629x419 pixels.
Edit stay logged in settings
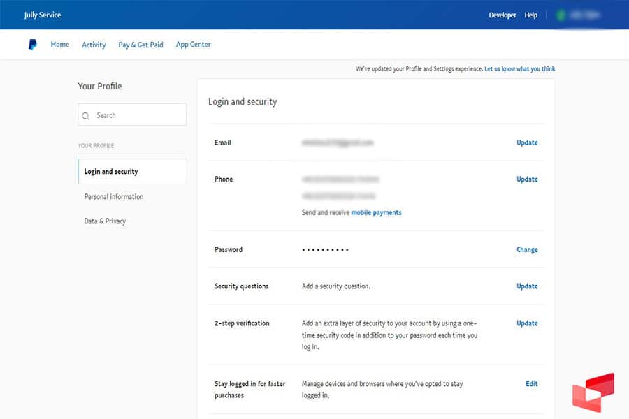coord(531,383)
